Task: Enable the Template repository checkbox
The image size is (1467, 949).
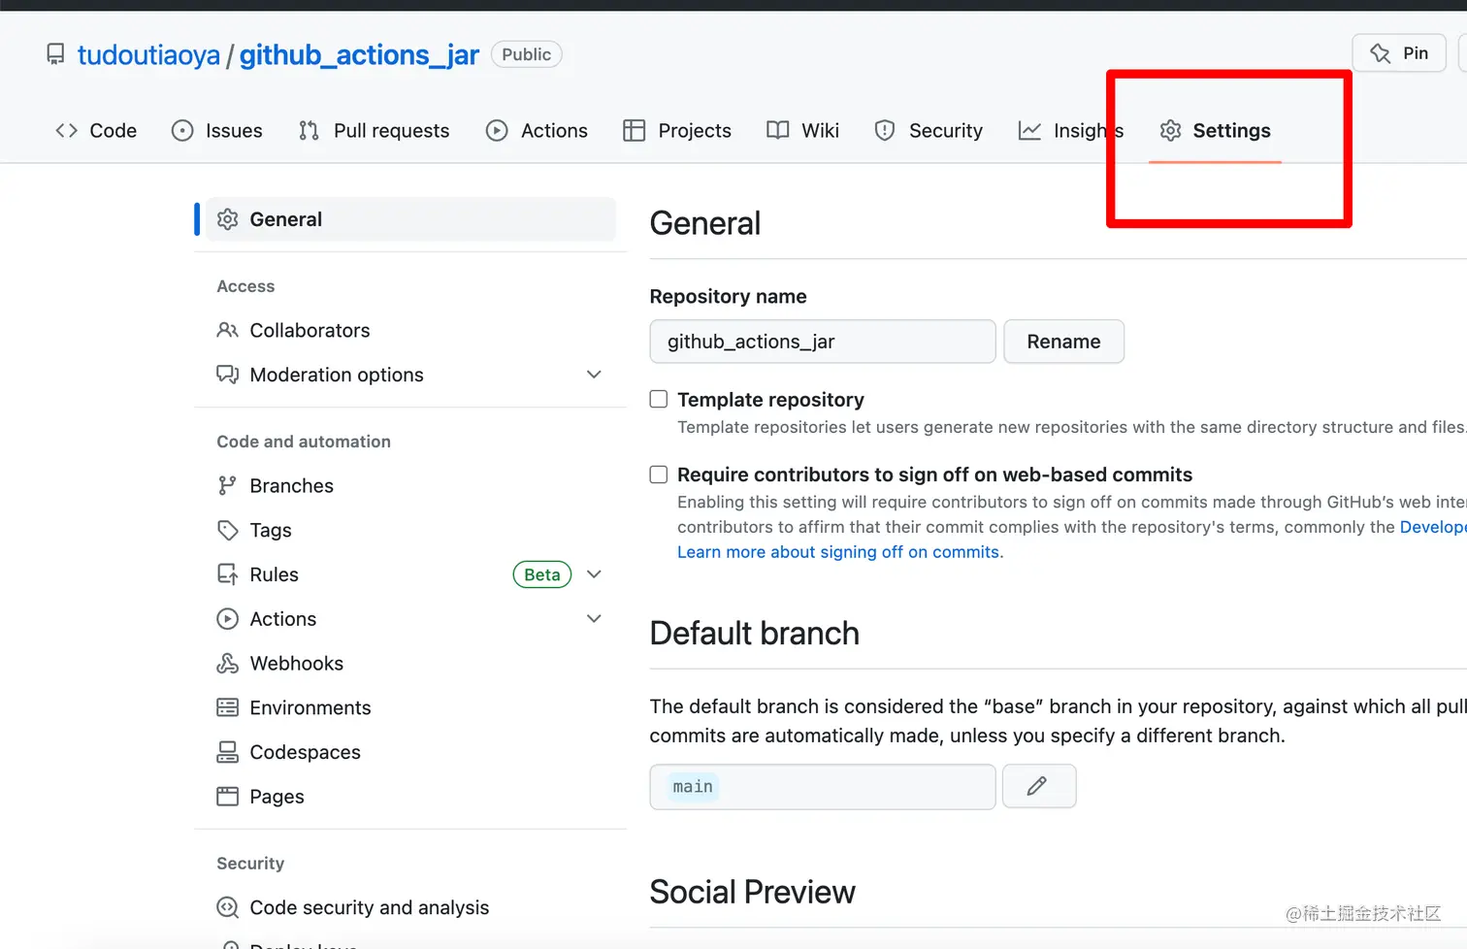Action: (659, 399)
